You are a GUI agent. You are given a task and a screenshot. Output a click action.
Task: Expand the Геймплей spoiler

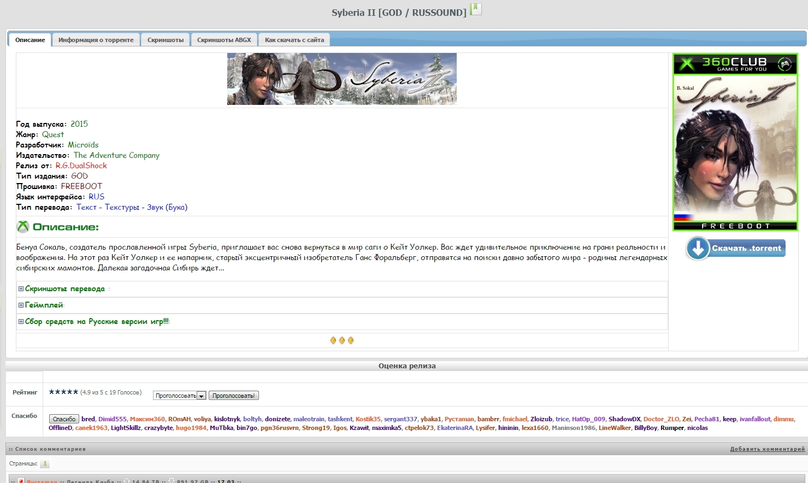[x=21, y=305]
